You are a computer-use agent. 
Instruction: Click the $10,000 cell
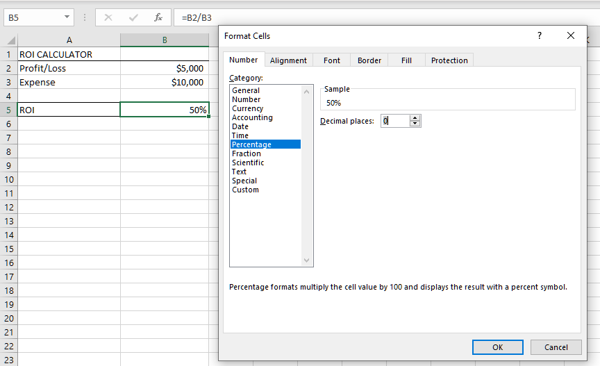(165, 83)
